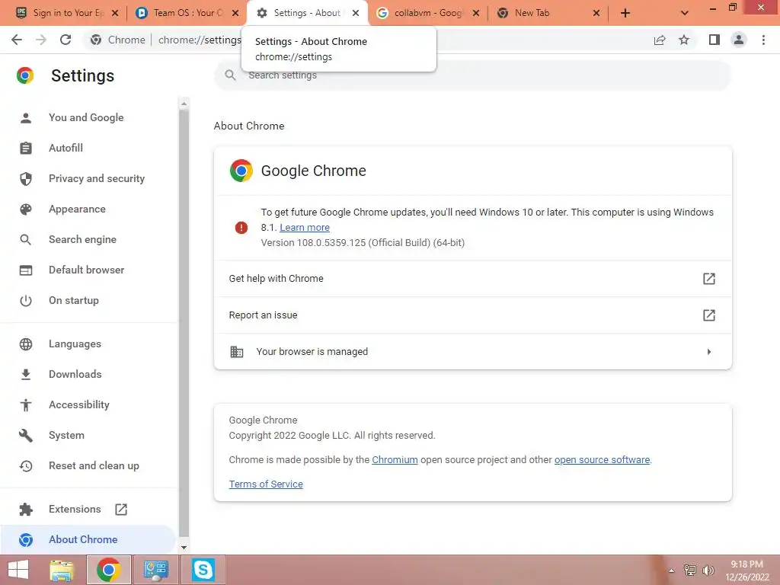Bookmark this tab with the star icon
The height and width of the screenshot is (585, 780).
(684, 40)
